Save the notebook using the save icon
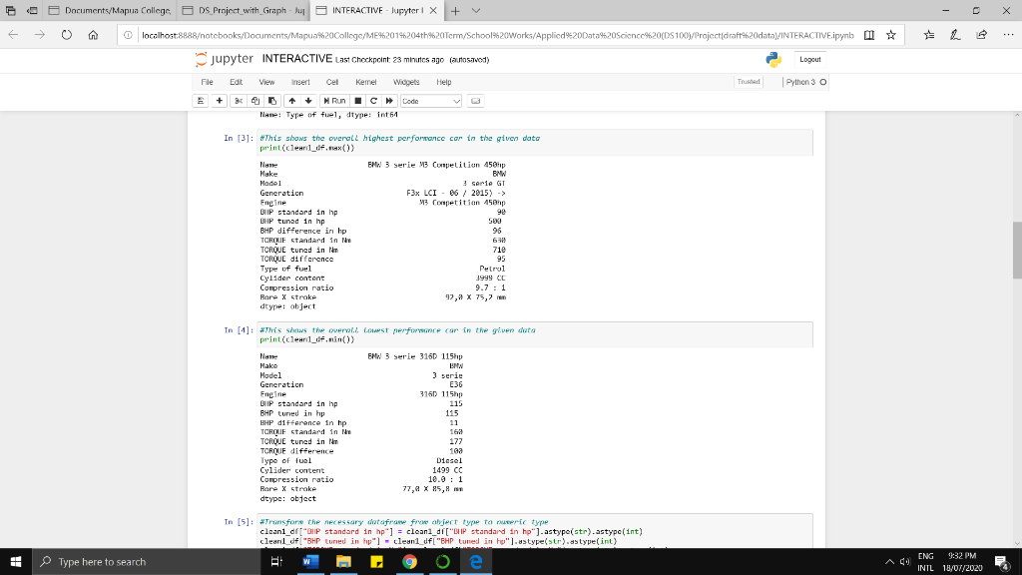Image resolution: width=1022 pixels, height=575 pixels. click(201, 100)
